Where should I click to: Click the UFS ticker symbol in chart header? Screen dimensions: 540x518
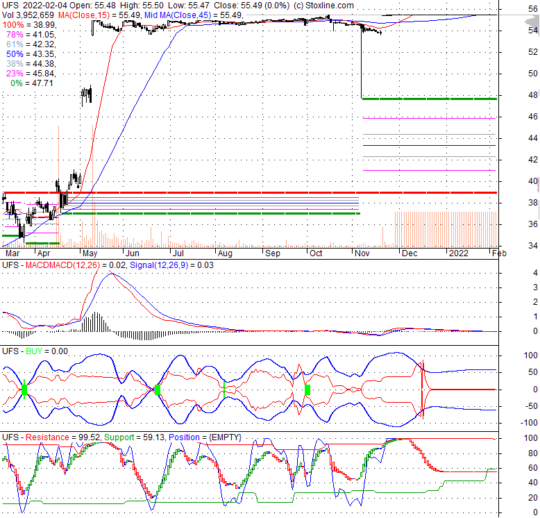coord(10,6)
